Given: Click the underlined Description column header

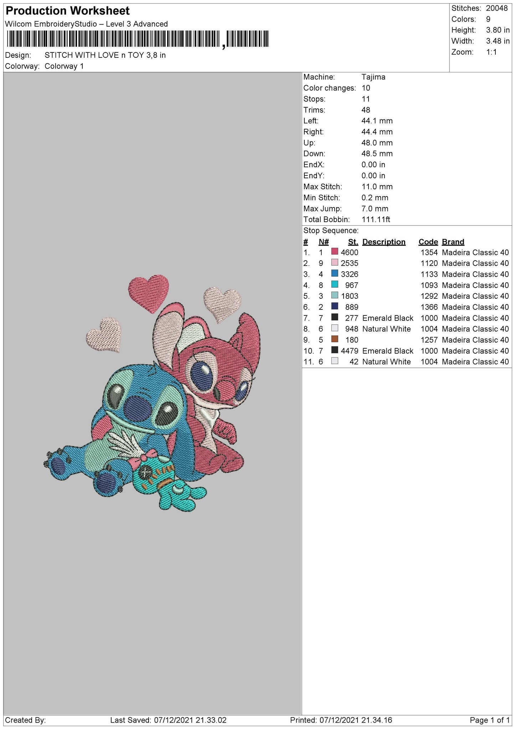Looking at the screenshot, I should [383, 242].
